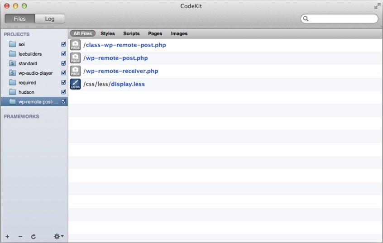Enter full screen with corner arrows icon
383x243 pixels.
coord(377,6)
